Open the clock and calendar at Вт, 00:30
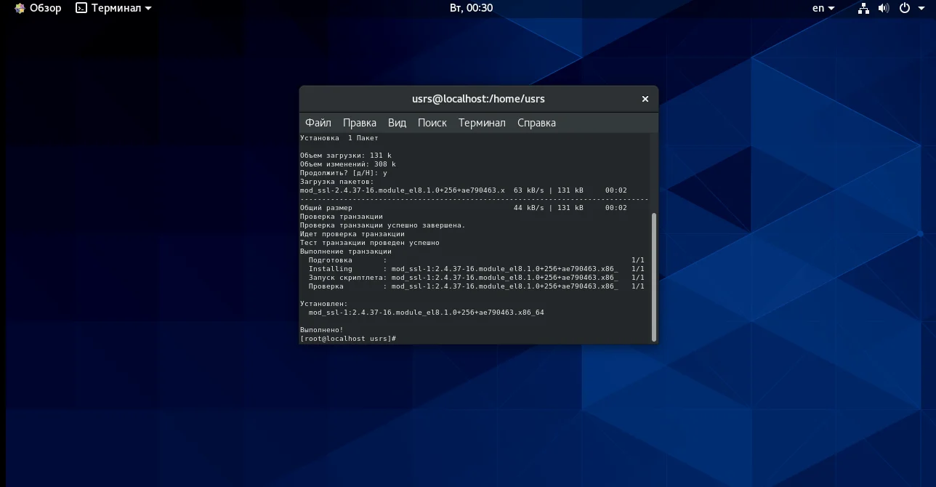This screenshot has height=487, width=936. (471, 8)
